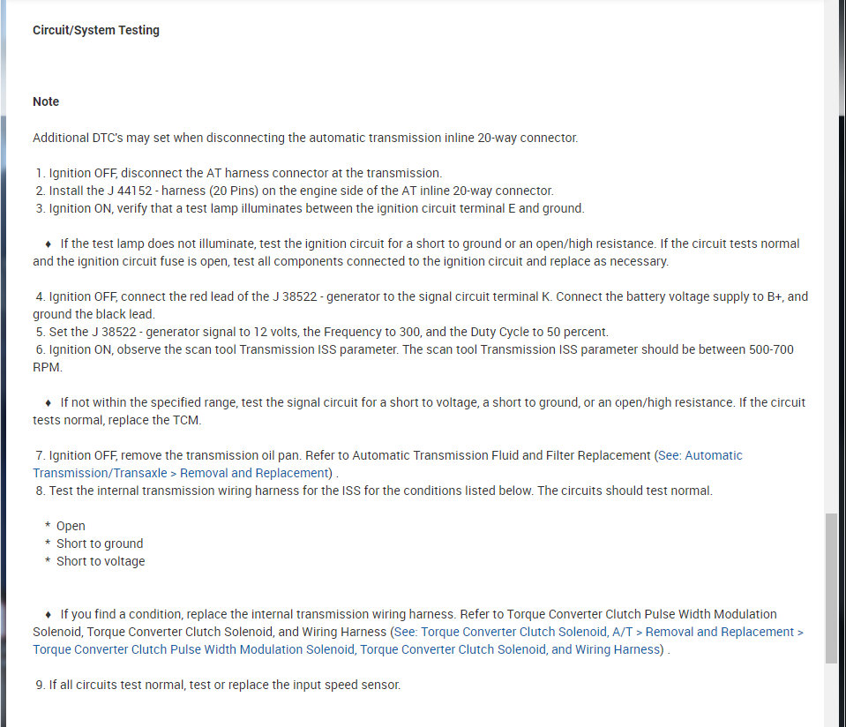Click step 6 Transmission ISS parameter text
The width and height of the screenshot is (846, 727).
(415, 349)
